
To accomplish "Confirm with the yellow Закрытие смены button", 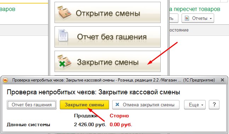I will pyautogui.click(x=84, y=105).
